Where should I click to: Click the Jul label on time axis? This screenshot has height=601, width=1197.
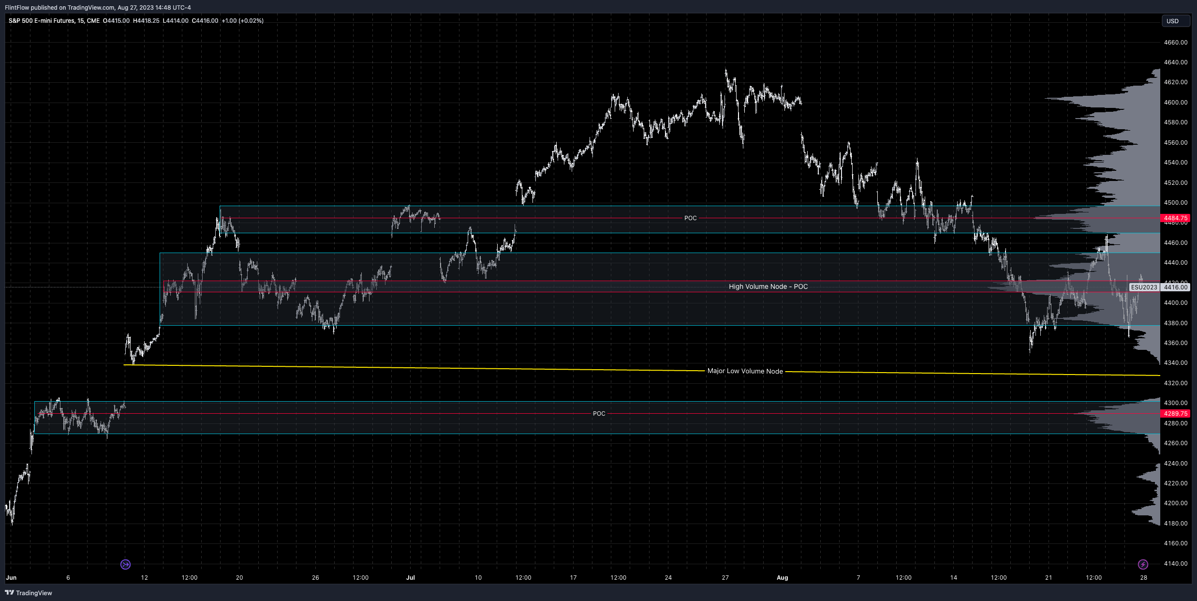pyautogui.click(x=410, y=577)
